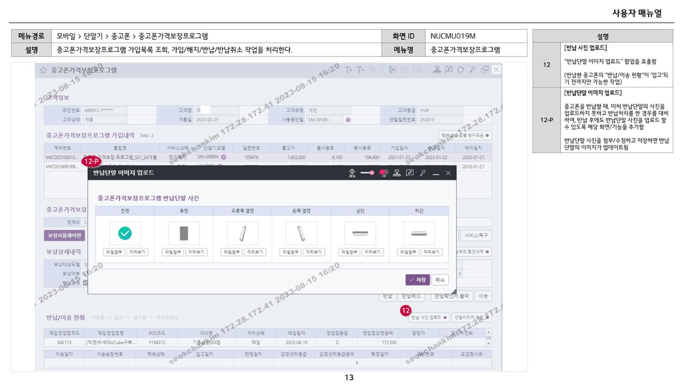The height and width of the screenshot is (384, 683).
Task: Click 미리보기 under 상단
Action: pos(373,252)
